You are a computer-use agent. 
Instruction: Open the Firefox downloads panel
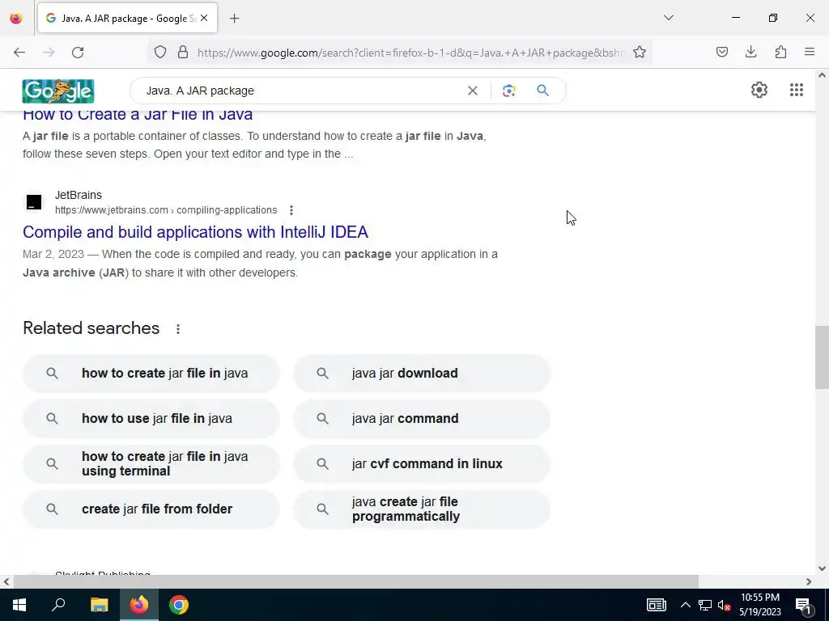(x=751, y=52)
